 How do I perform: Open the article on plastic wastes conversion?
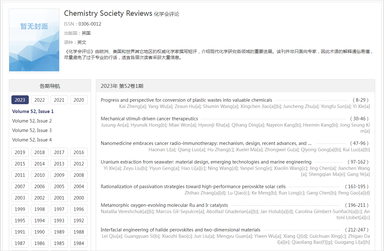(x=186, y=100)
